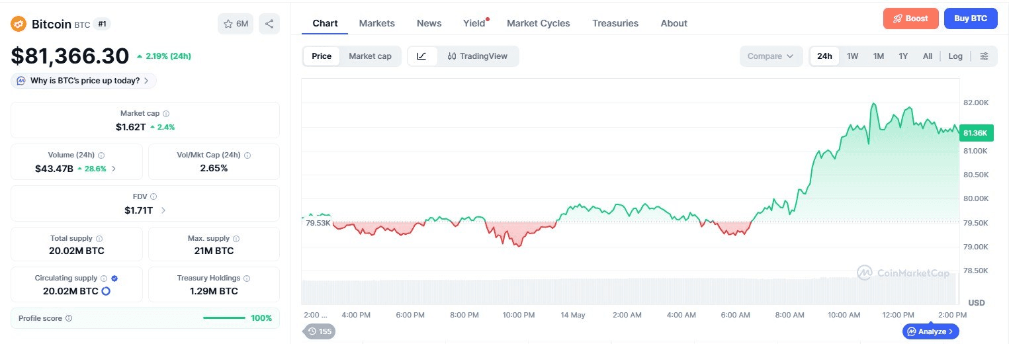Open the Markets tab
The width and height of the screenshot is (1009, 344).
tap(376, 23)
